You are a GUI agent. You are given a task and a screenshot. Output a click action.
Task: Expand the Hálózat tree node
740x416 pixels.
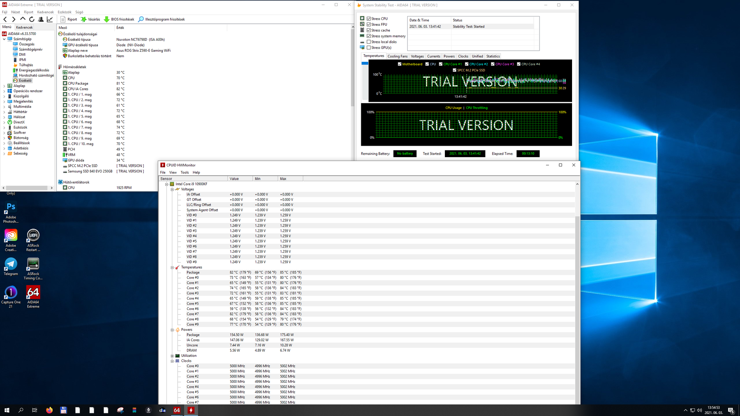click(x=4, y=117)
